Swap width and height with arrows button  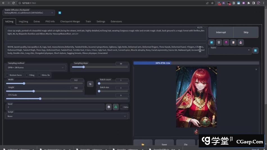pos(90,84)
